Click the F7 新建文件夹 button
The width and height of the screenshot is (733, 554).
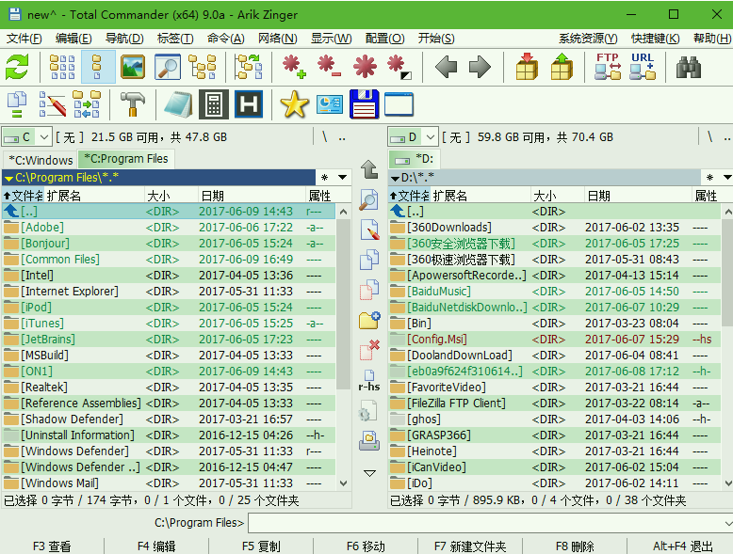[x=470, y=546]
